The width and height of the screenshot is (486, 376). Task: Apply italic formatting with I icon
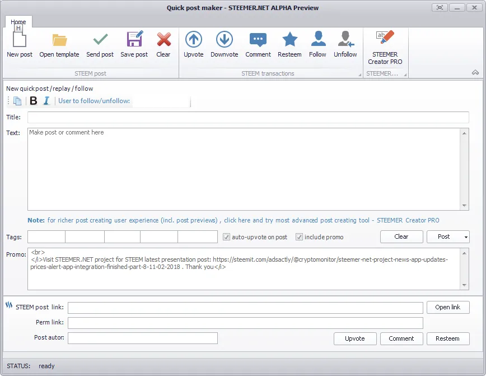pos(46,101)
